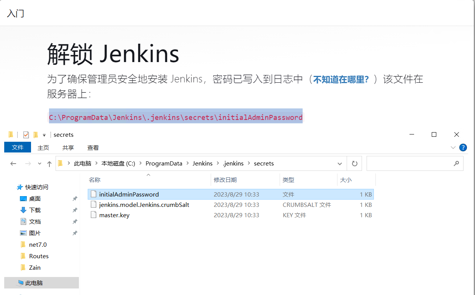Viewport: 475px width, 295px height.
Task: Click the blue Help question mark icon
Action: point(463,147)
